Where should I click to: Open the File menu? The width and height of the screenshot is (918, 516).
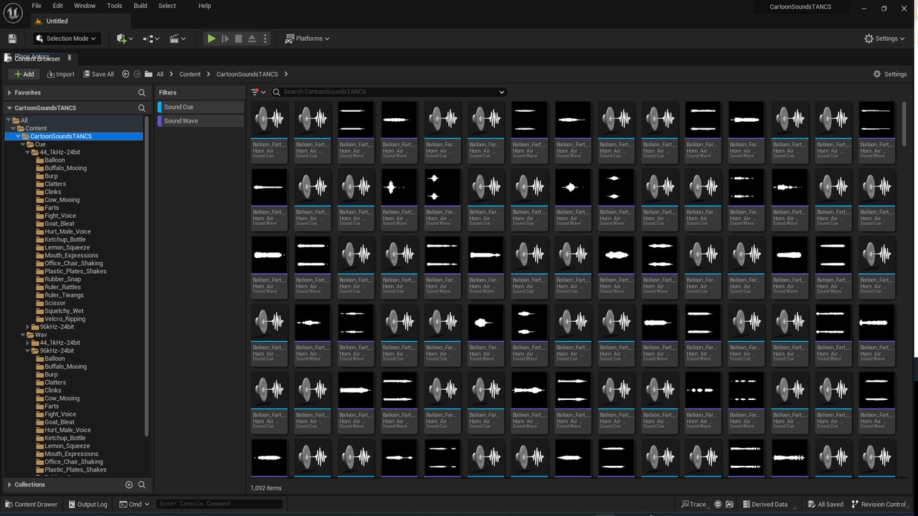tap(37, 6)
